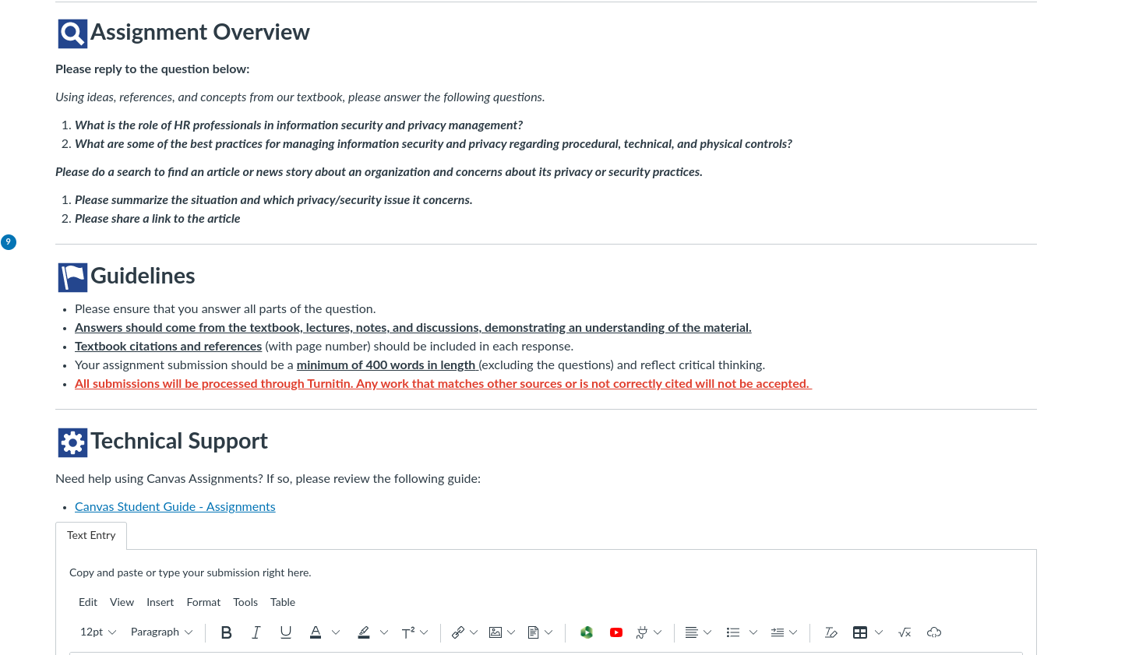Insert a YouTube video via red icon
The image size is (1125, 655).
[616, 632]
